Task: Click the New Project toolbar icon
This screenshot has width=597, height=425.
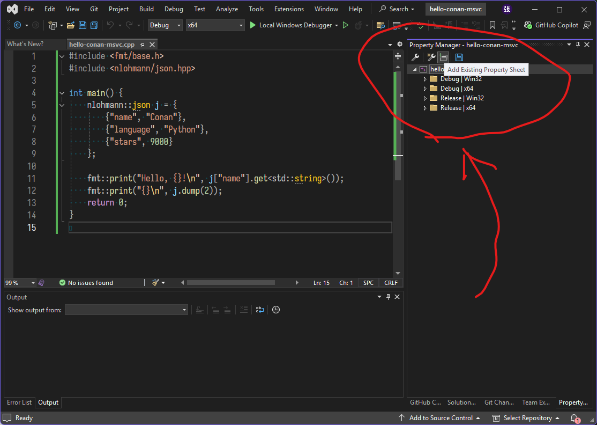Action: pyautogui.click(x=52, y=25)
